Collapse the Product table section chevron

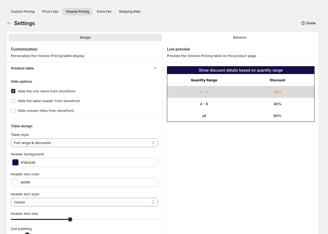coord(155,68)
